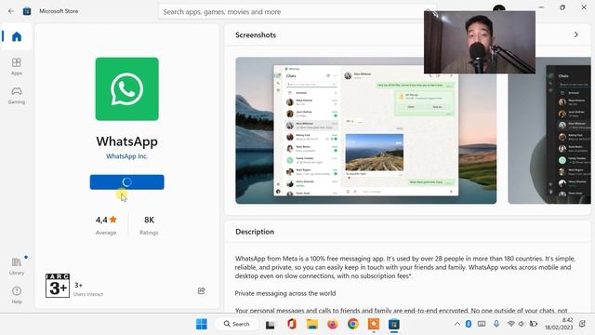Click the IARC 3+ age rating badge
This screenshot has width=595, height=335.
[58, 286]
